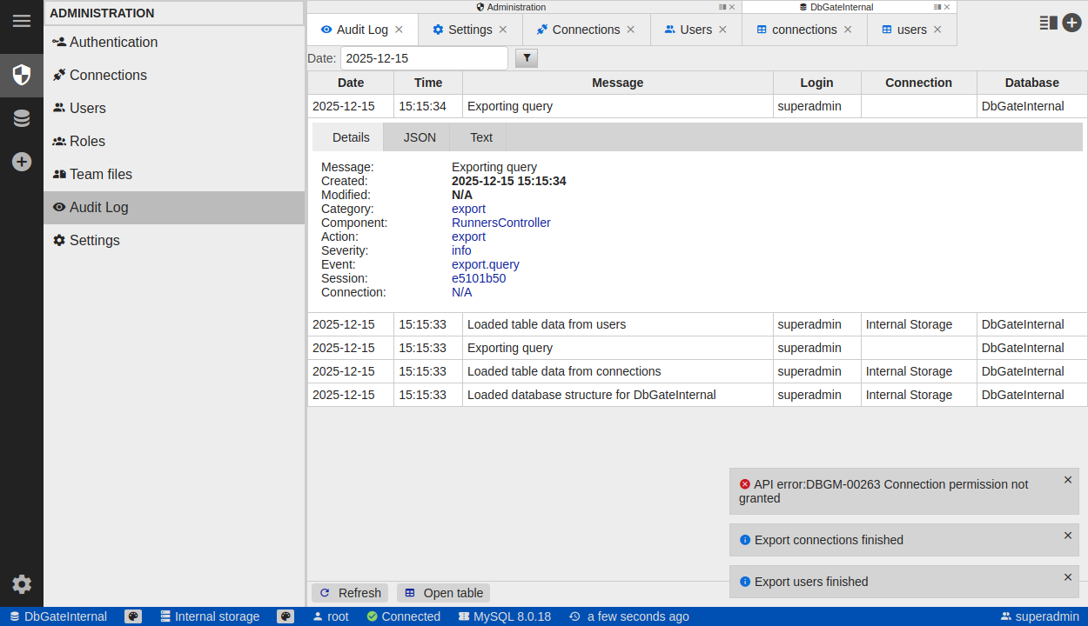The image size is (1088, 626).
Task: Click the plus icon at top right
Action: point(1071,23)
